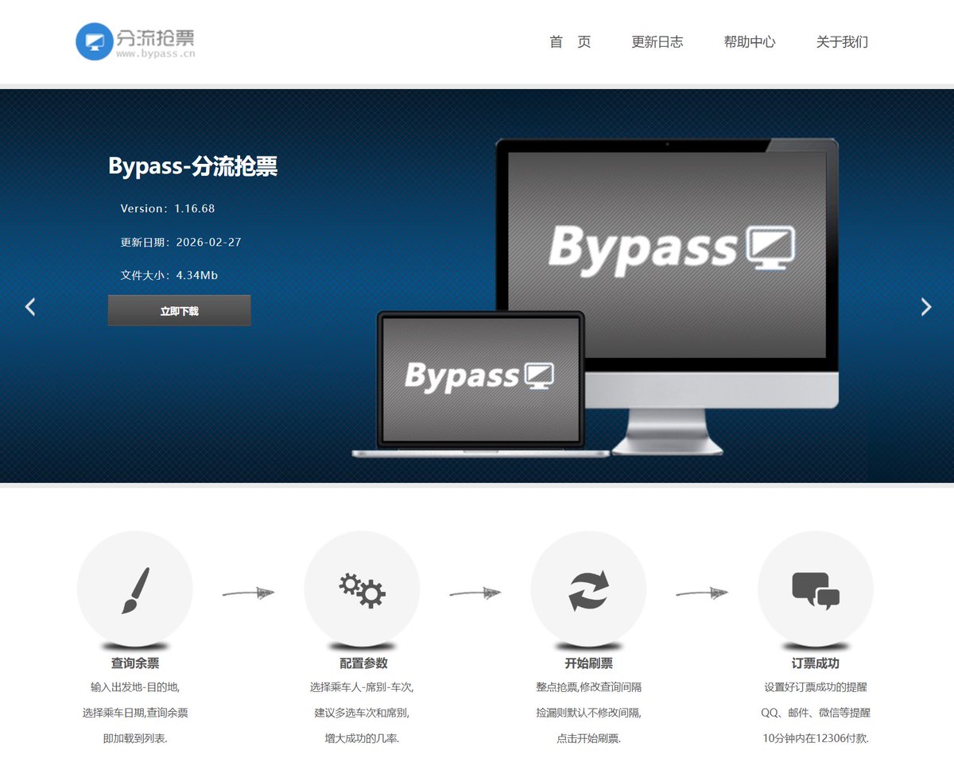Click the 文件大小: 4.34Mb text
954x766 pixels.
tap(169, 275)
